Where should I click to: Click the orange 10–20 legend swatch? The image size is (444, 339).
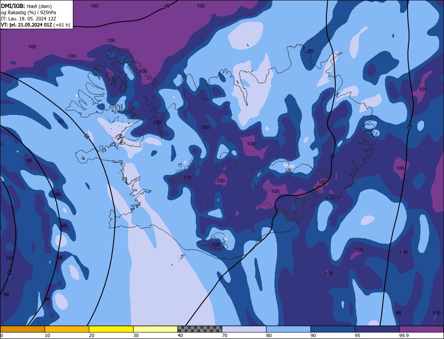tap(67, 329)
